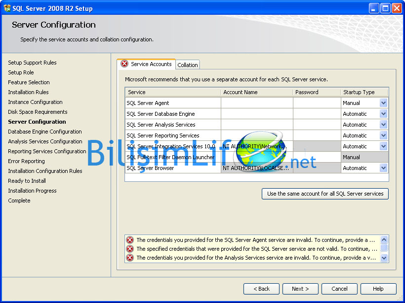
Task: Click the error icon beside SQL Server Agent credentials message
Action: coord(130,240)
